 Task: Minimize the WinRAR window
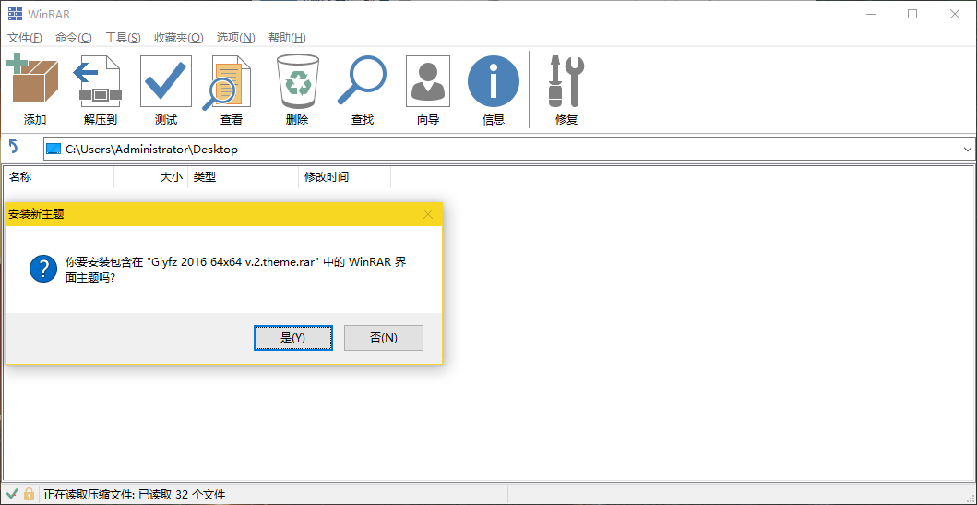point(871,14)
